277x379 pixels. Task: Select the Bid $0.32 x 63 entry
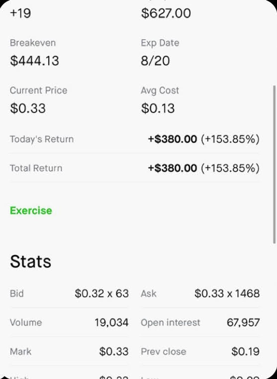pos(69,293)
